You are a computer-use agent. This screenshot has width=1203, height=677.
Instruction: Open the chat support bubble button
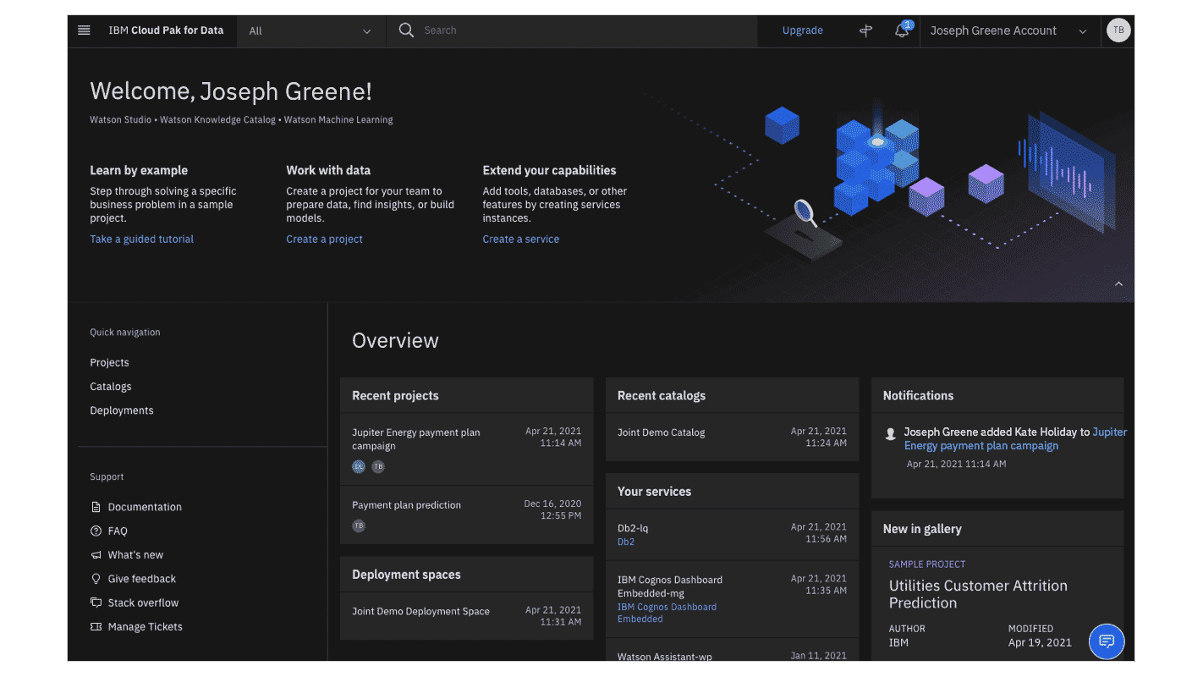pyautogui.click(x=1106, y=641)
